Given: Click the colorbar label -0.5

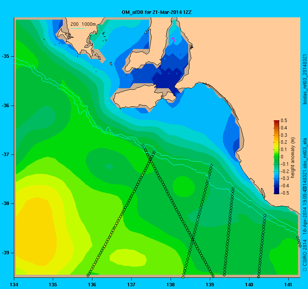Looking at the screenshot, I should click(x=285, y=193).
